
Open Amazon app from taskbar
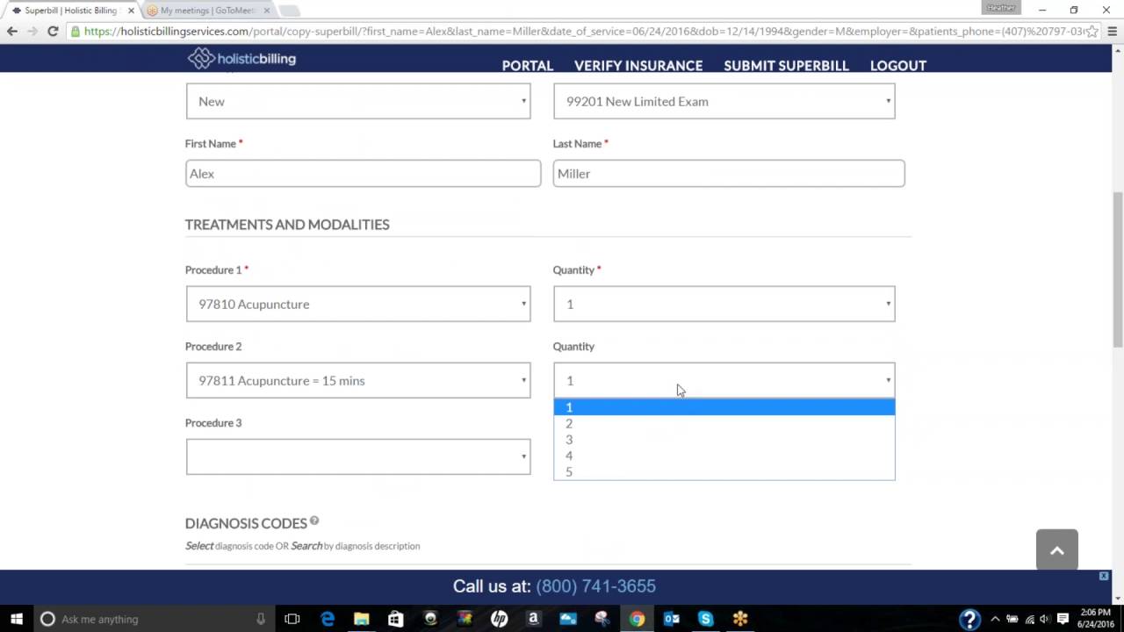click(x=533, y=619)
